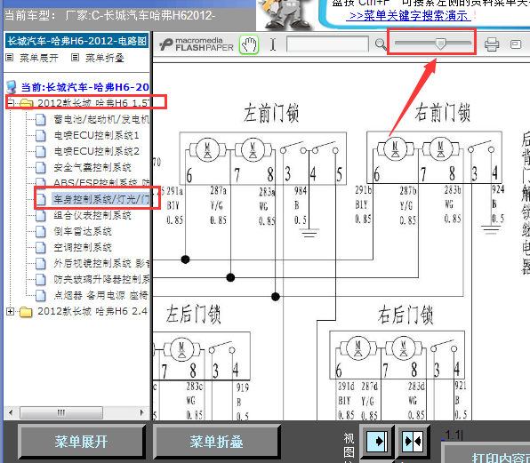This screenshot has width=530, height=463.
Task: Click the 长城汽车-哈弗H6-2012-电路图 title bar
Action: pyautogui.click(x=76, y=41)
